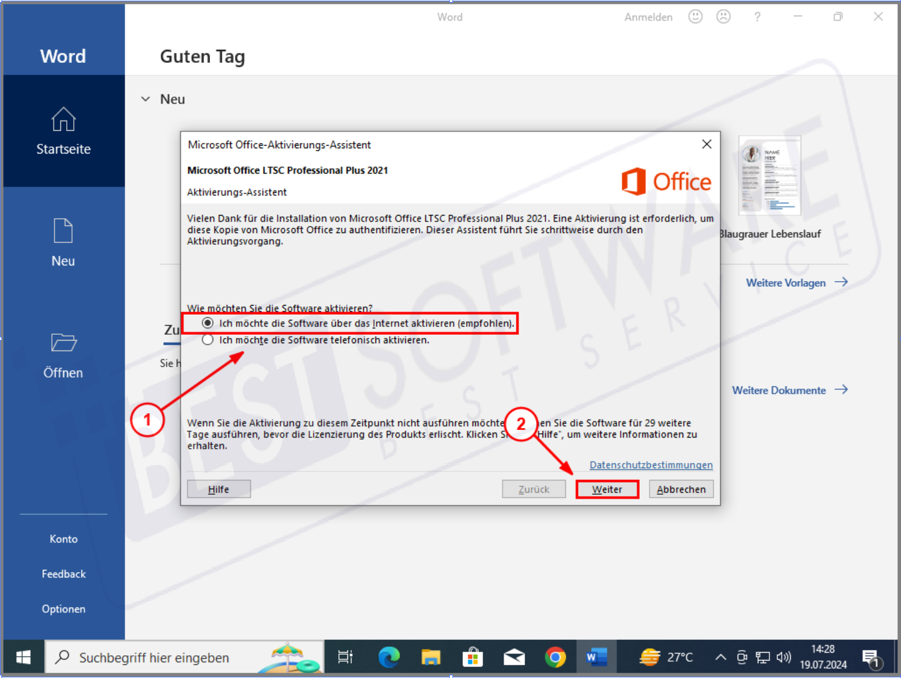Click the Startseite home icon in sidebar
This screenshot has width=901, height=678.
pos(64,120)
